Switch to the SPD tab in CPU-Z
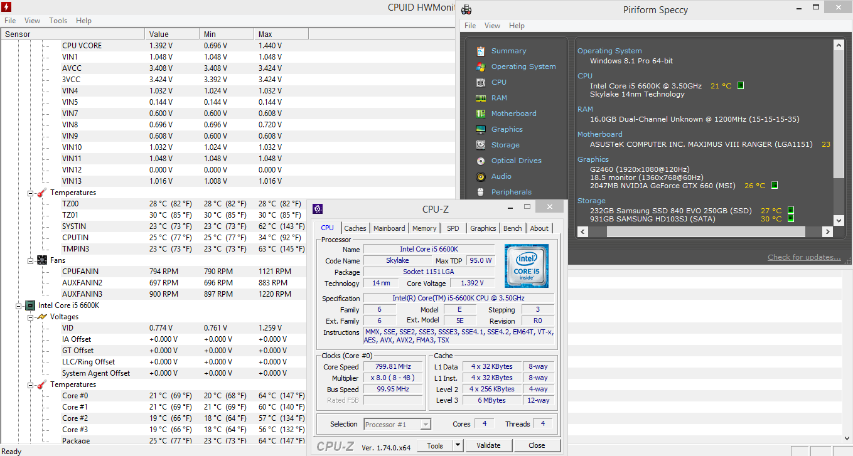 coord(453,228)
